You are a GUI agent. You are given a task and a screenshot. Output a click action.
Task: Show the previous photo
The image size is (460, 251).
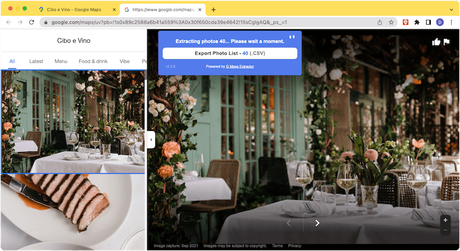click(289, 223)
